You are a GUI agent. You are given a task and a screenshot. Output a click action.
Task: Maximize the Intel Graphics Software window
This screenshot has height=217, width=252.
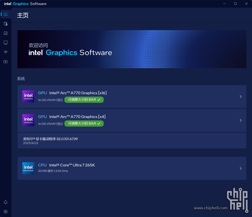(x=236, y=4)
